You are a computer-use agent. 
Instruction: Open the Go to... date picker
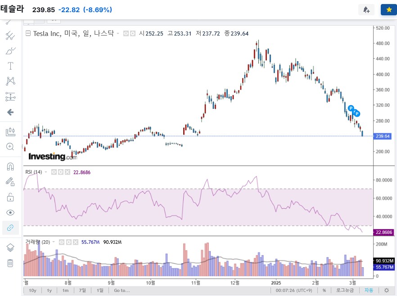pos(122,291)
